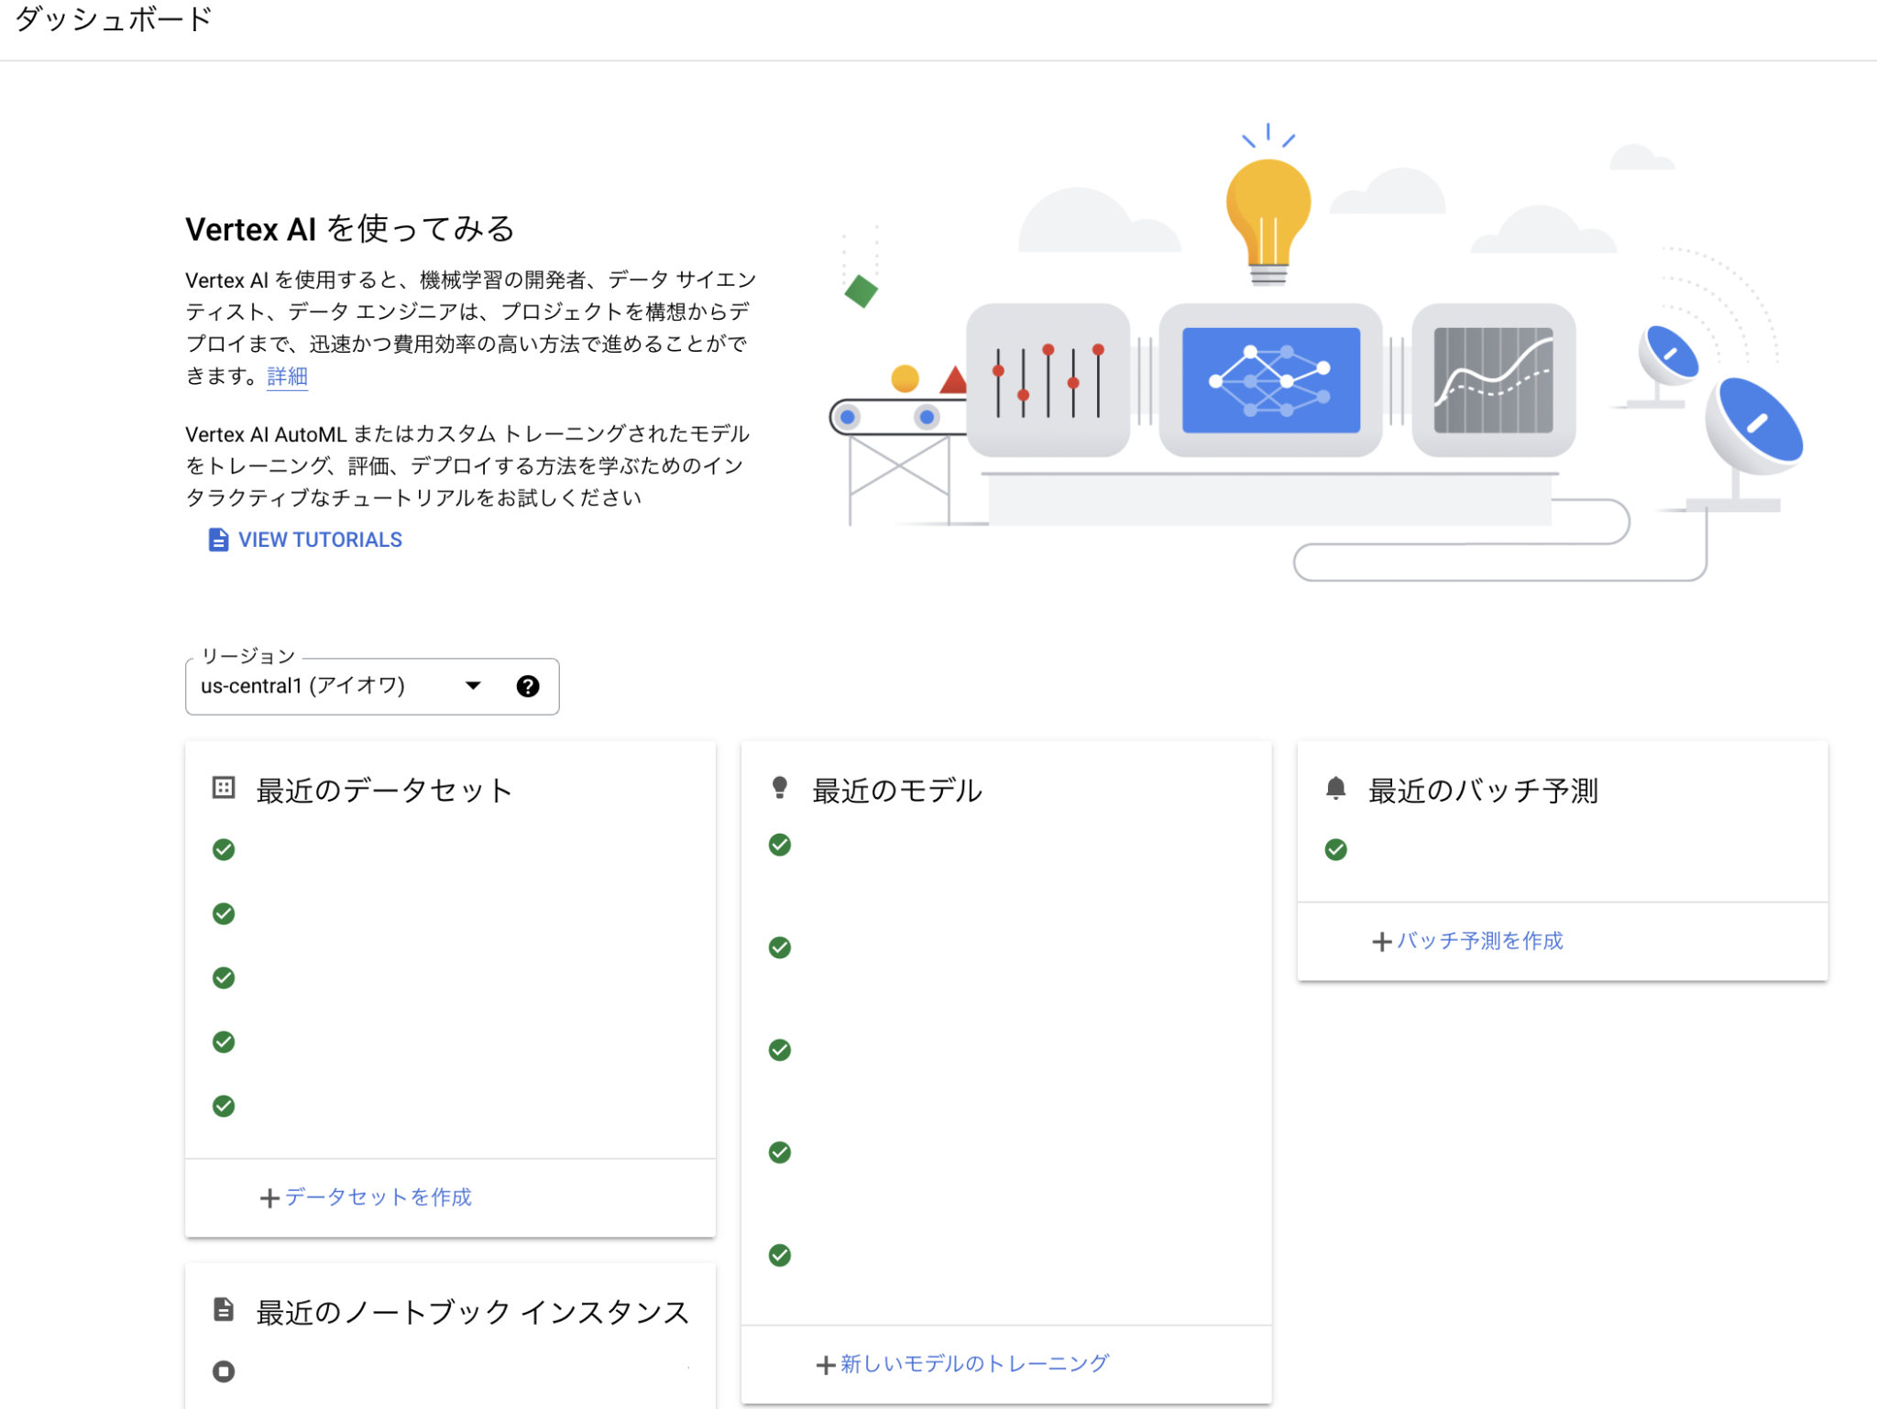The width and height of the screenshot is (1877, 1409).
Task: Click the 最近のバッチ予測 panel heading
Action: click(1484, 790)
